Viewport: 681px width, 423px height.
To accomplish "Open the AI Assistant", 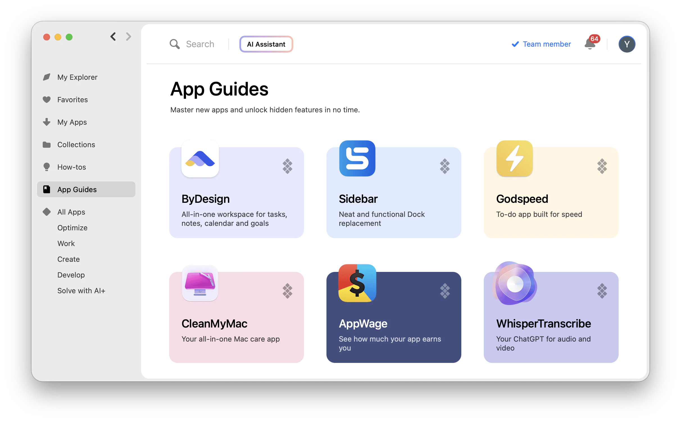I will coord(266,44).
